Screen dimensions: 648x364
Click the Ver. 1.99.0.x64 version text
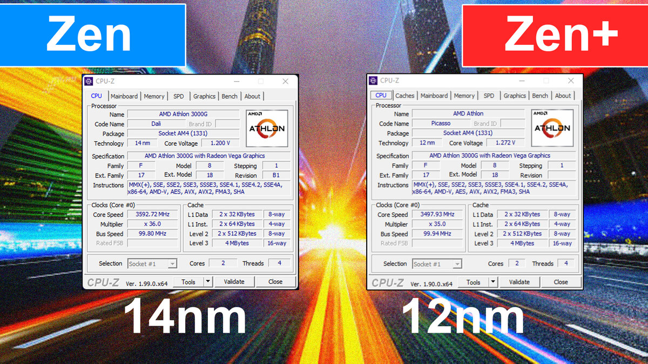[x=146, y=283]
